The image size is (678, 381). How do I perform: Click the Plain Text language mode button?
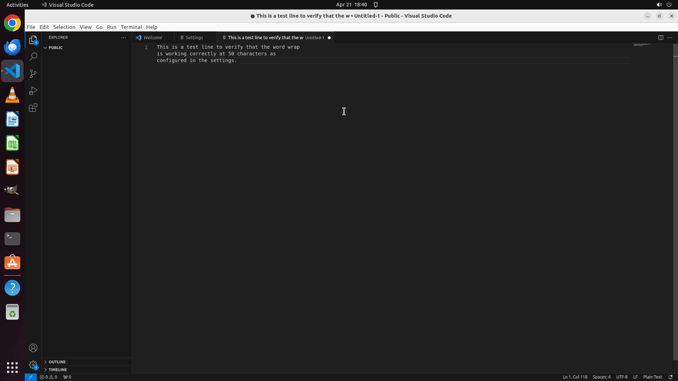click(652, 377)
